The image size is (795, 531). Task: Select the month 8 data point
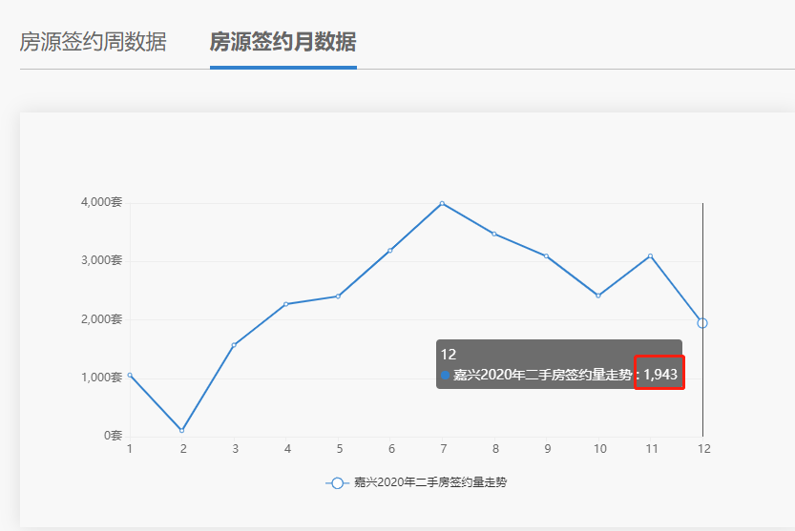(x=494, y=234)
